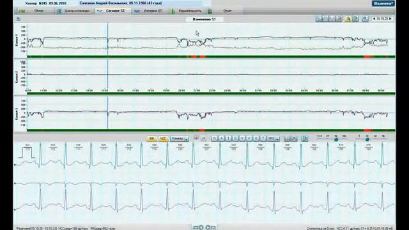Viewport: 409px width, 230px height.
Task: Toggle the ЧСС display button
Action: (x=163, y=139)
